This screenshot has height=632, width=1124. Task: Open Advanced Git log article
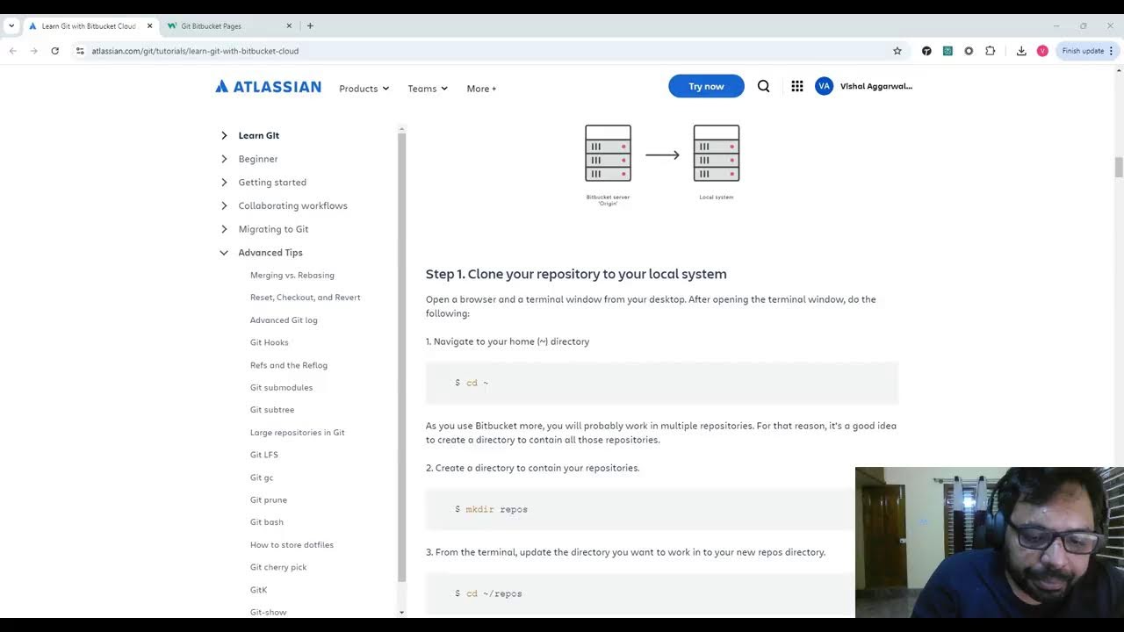(284, 320)
